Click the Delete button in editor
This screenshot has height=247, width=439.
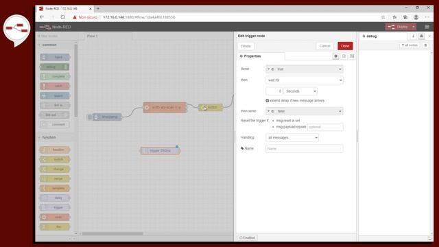(x=246, y=46)
